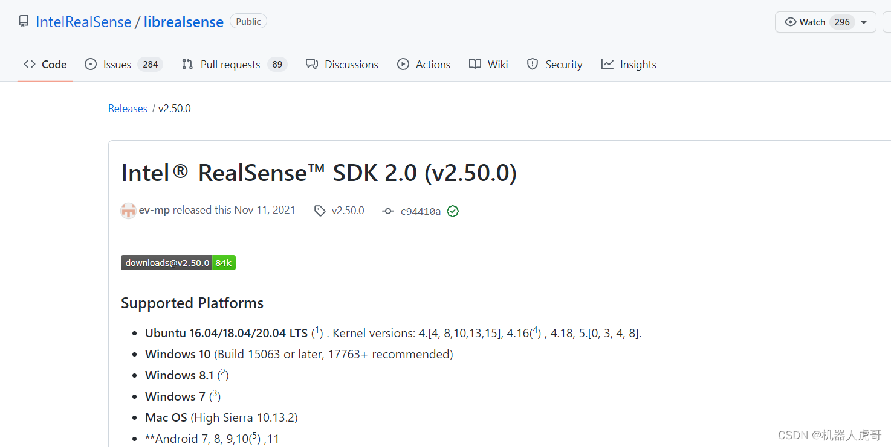The image size is (891, 447).
Task: Open footnote 4 after kernel 4.16
Action: [x=535, y=330]
